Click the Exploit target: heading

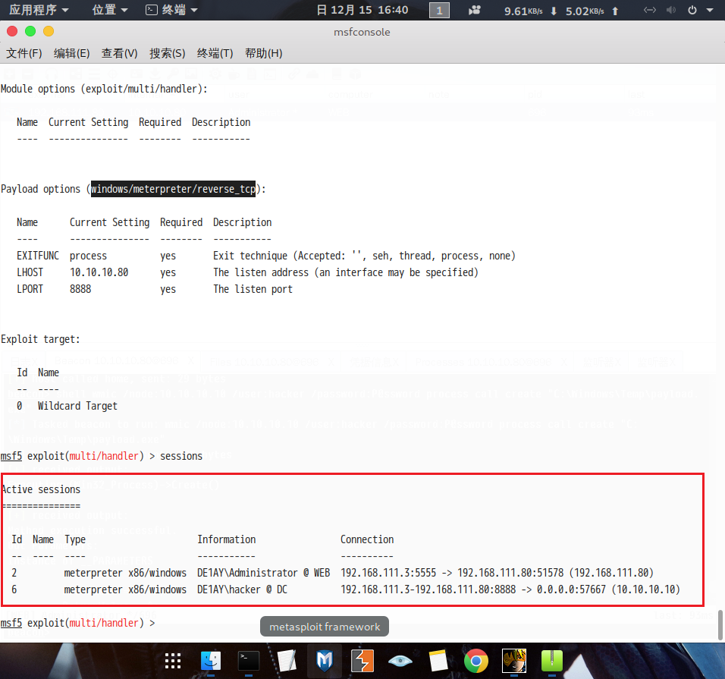pos(41,339)
